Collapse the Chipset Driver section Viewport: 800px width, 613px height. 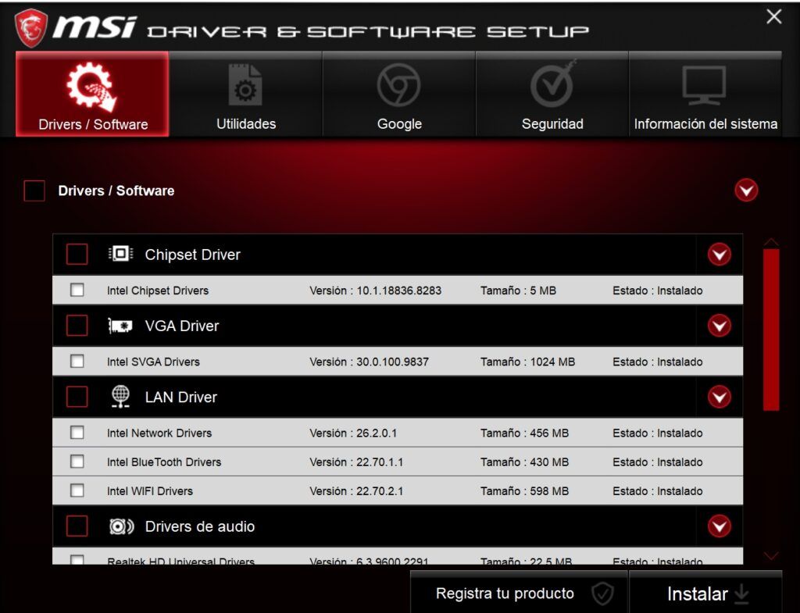[x=720, y=254]
